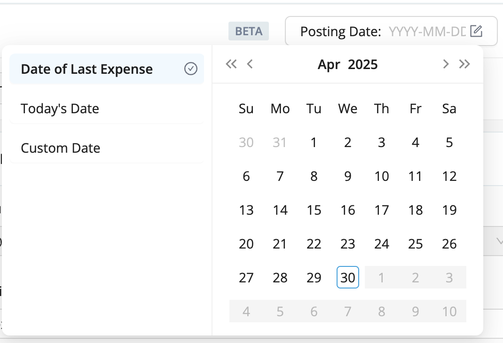503x343 pixels.
Task: Go to previous year with double-left arrow
Action: point(231,64)
